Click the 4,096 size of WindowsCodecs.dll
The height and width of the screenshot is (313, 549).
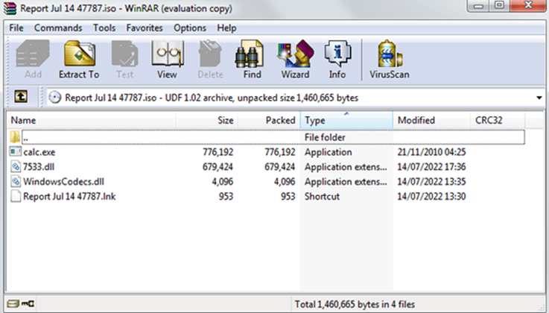[223, 181]
